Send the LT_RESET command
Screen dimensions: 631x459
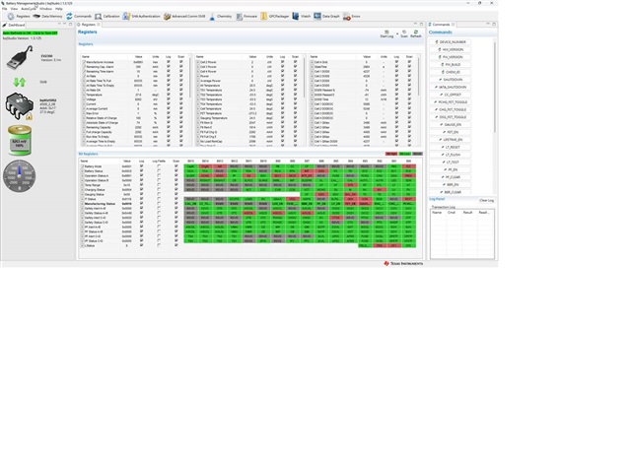(451, 147)
